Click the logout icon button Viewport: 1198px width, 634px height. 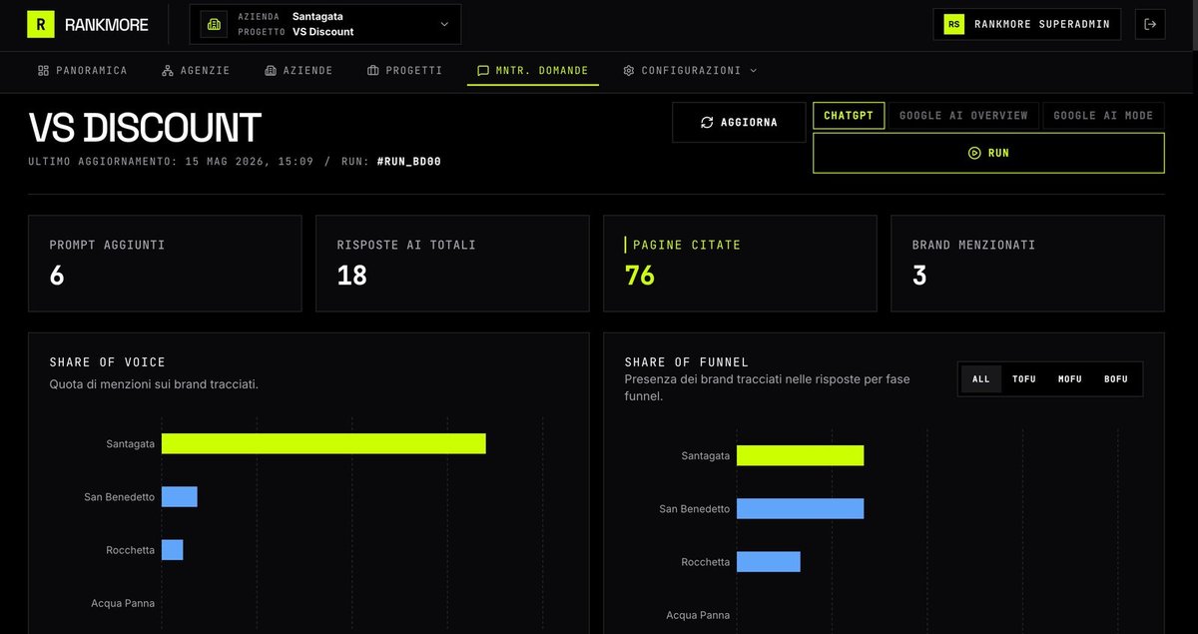[1150, 24]
